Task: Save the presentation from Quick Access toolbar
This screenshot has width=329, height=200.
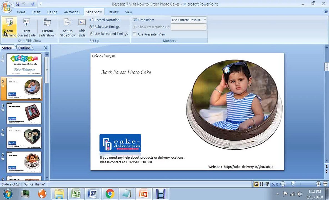Action: click(x=18, y=4)
